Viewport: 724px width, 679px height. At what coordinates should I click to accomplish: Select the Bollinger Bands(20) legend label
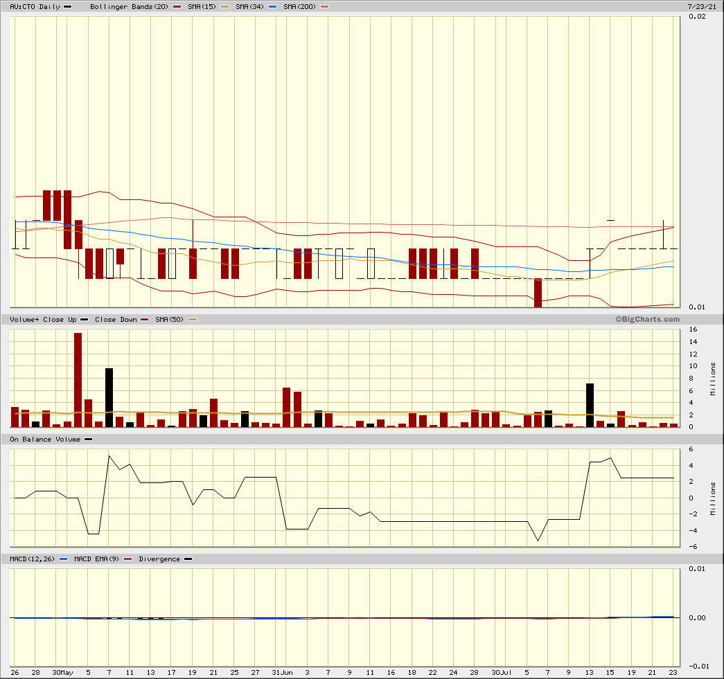coord(130,7)
